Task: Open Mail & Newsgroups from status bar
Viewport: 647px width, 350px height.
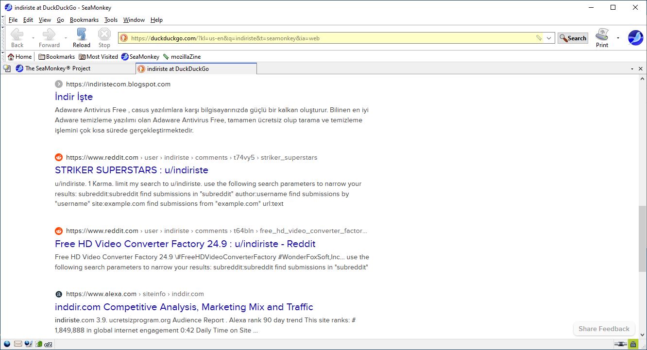Action: [x=18, y=344]
